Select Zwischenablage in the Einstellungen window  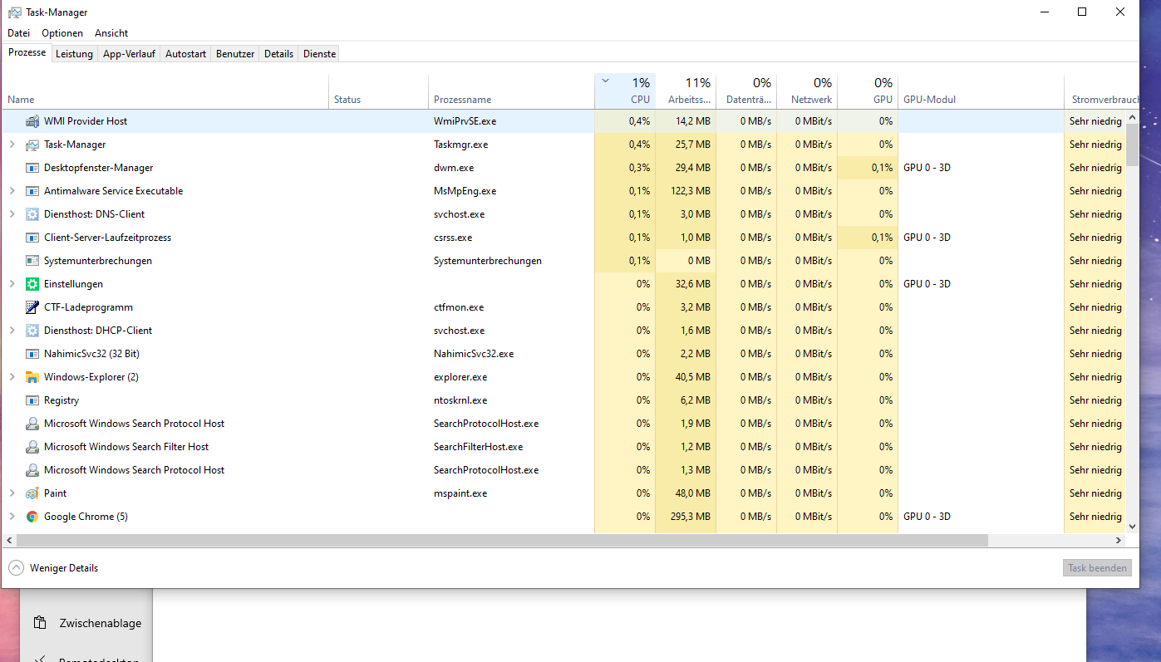pyautogui.click(x=101, y=623)
